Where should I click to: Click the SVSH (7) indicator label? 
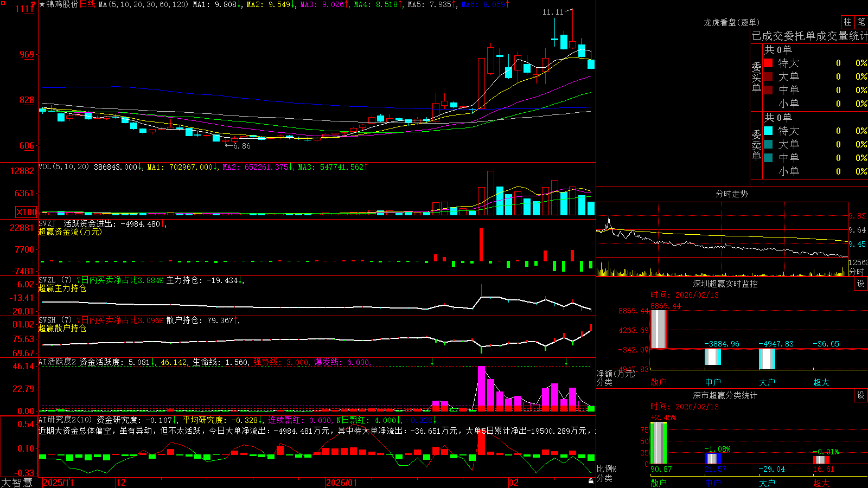[x=55, y=320]
